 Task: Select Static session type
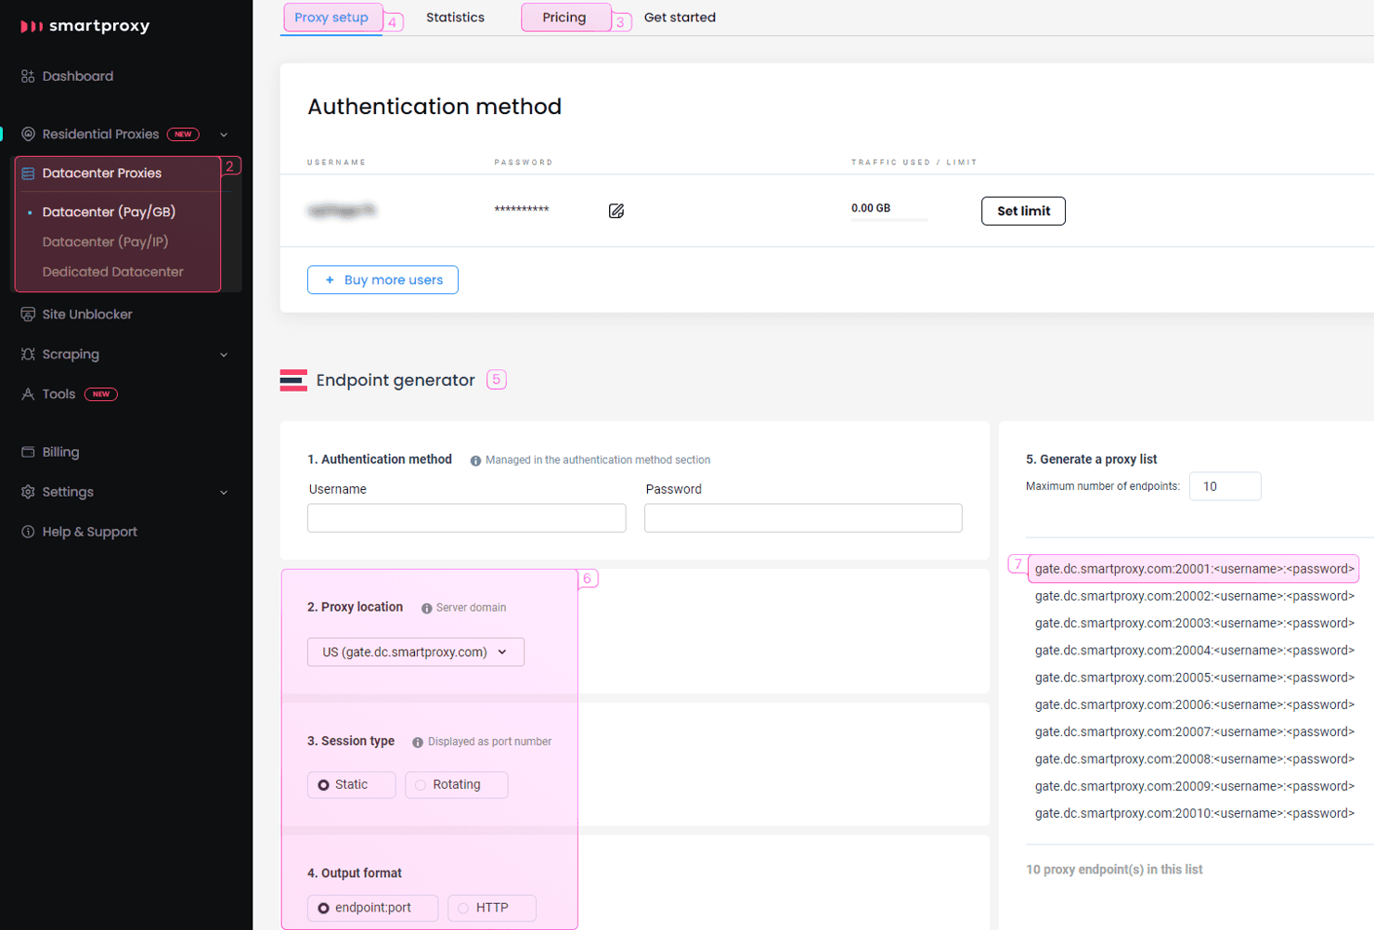pyautogui.click(x=352, y=785)
